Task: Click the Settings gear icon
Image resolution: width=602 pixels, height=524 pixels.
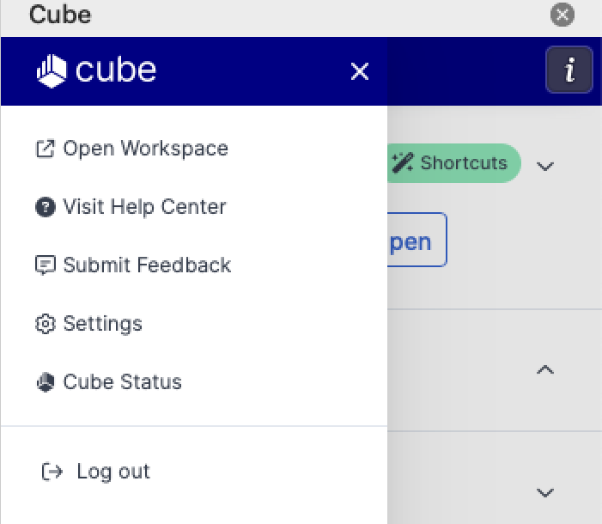Action: pyautogui.click(x=45, y=324)
